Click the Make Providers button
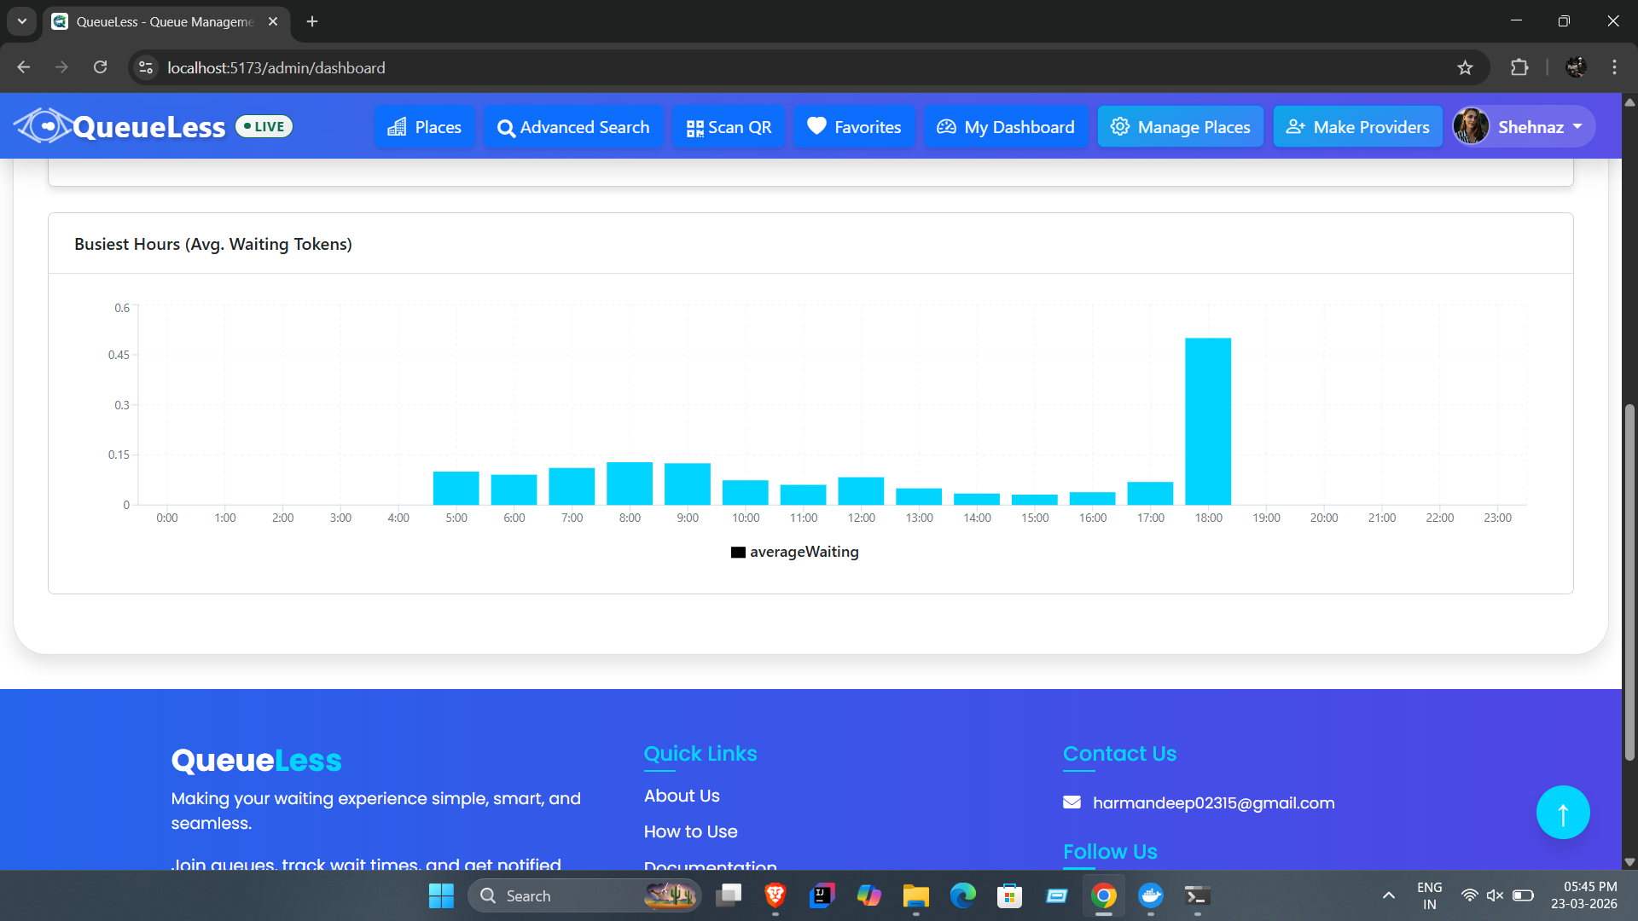 (1357, 127)
